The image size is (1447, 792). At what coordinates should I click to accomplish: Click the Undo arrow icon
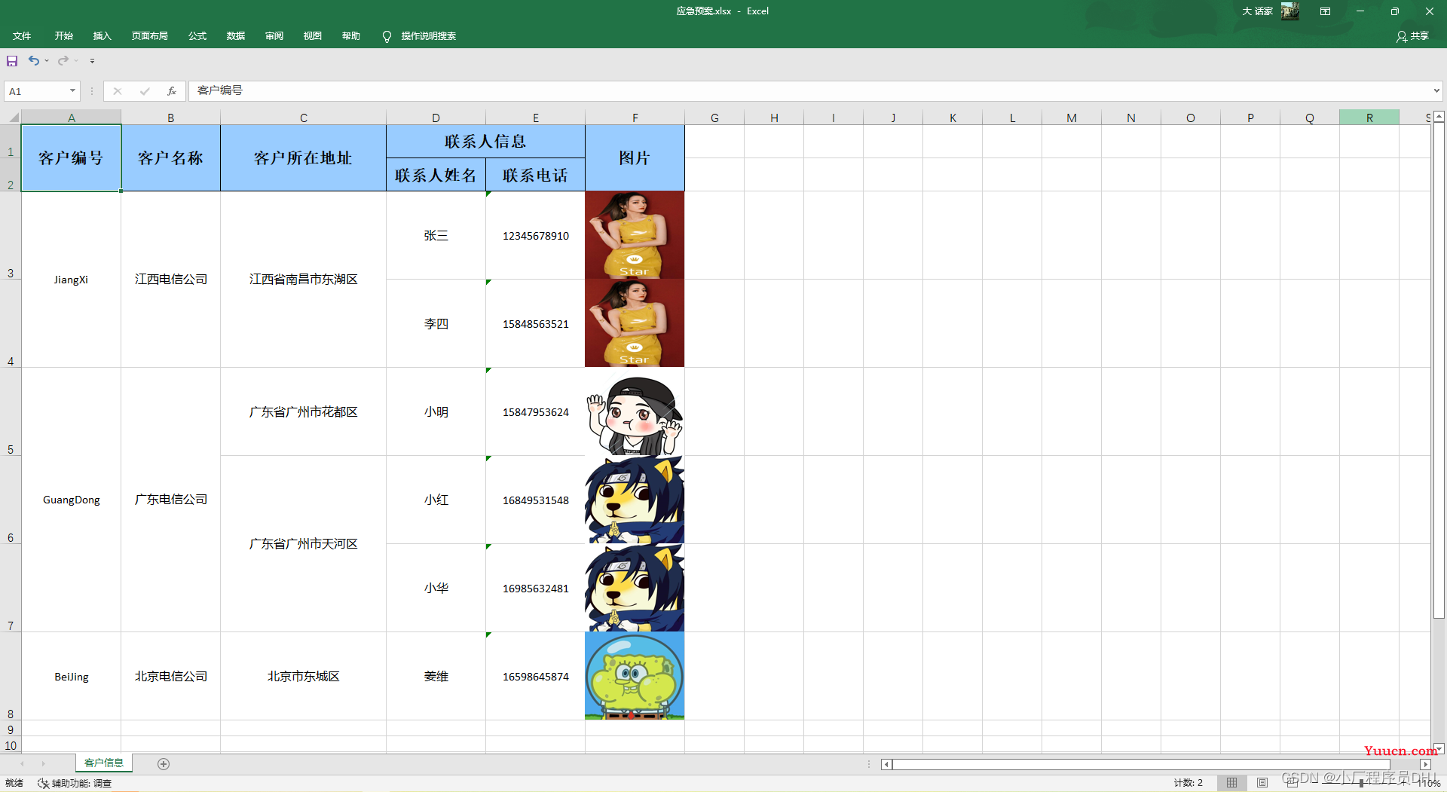point(34,60)
